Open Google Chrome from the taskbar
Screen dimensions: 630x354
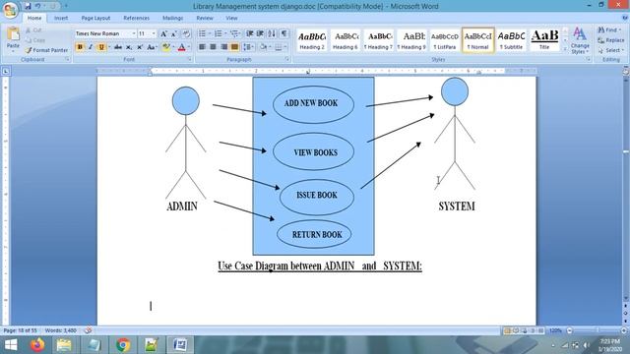tap(123, 345)
